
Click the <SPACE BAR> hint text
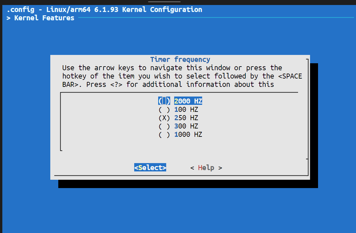coord(290,76)
